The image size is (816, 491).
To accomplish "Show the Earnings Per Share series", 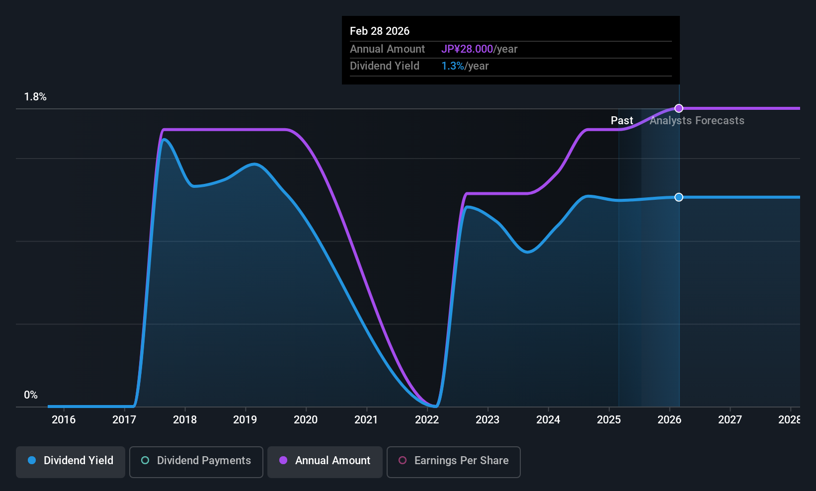I will [454, 462].
